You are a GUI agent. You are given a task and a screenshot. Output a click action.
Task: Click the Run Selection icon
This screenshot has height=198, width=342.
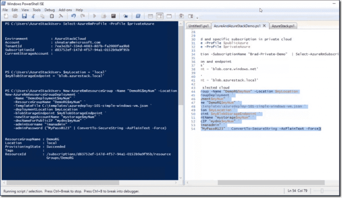tap(104, 16)
